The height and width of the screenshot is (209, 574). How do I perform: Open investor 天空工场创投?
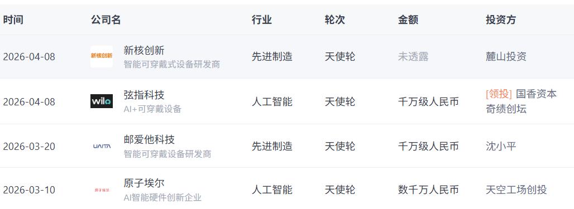click(516, 190)
